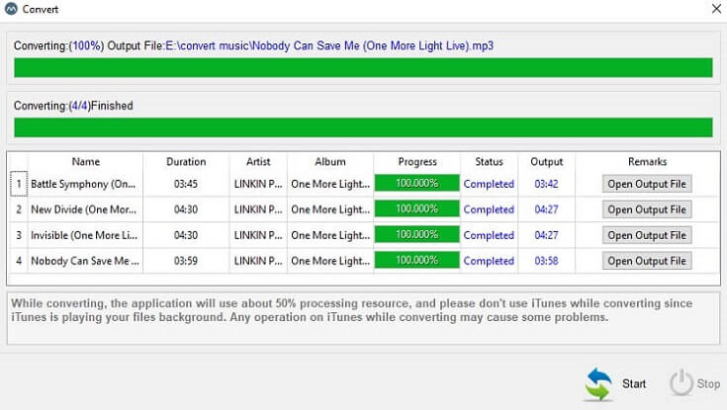Open output file for New Divide

(x=647, y=209)
